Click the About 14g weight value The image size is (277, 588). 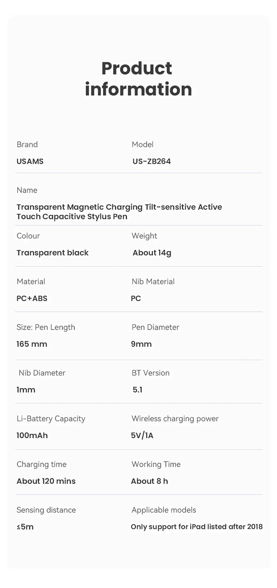coord(152,253)
